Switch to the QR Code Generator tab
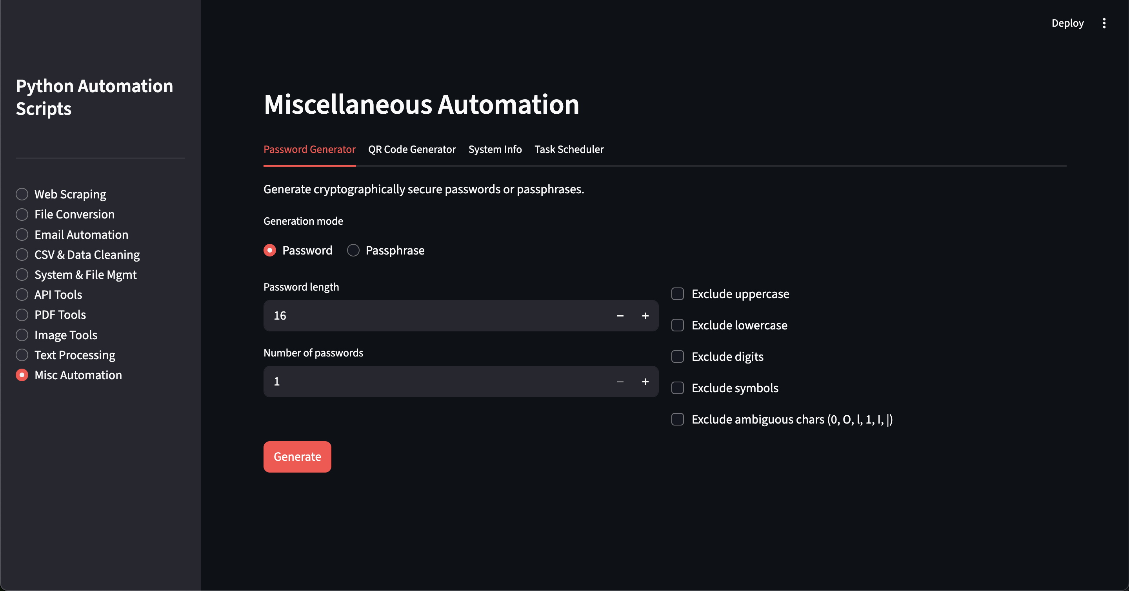The image size is (1129, 591). coord(412,149)
